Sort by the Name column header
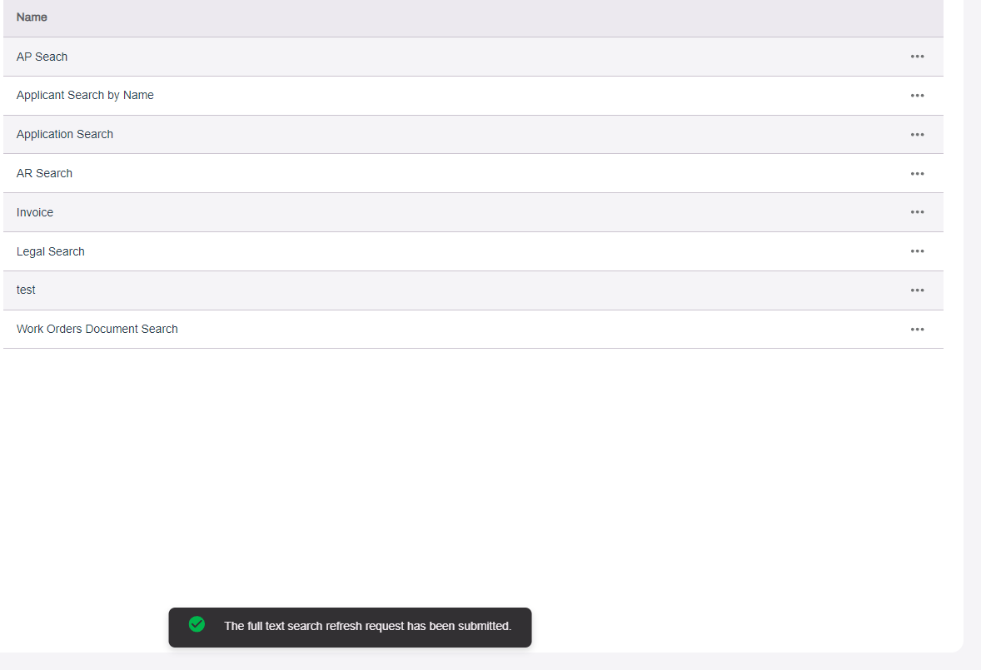 pos(32,17)
